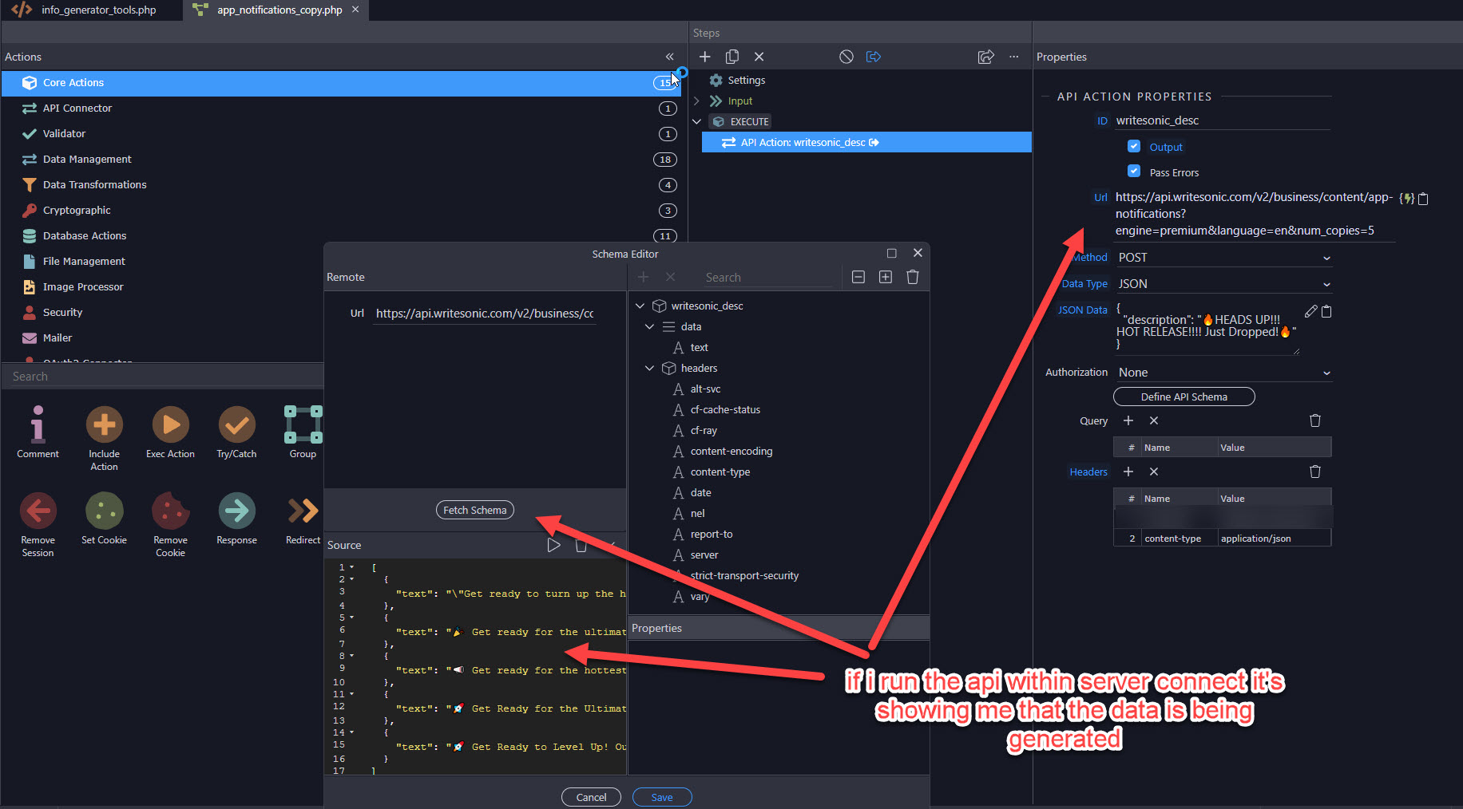Click the Url dynamic data binding icon

coord(1407,198)
